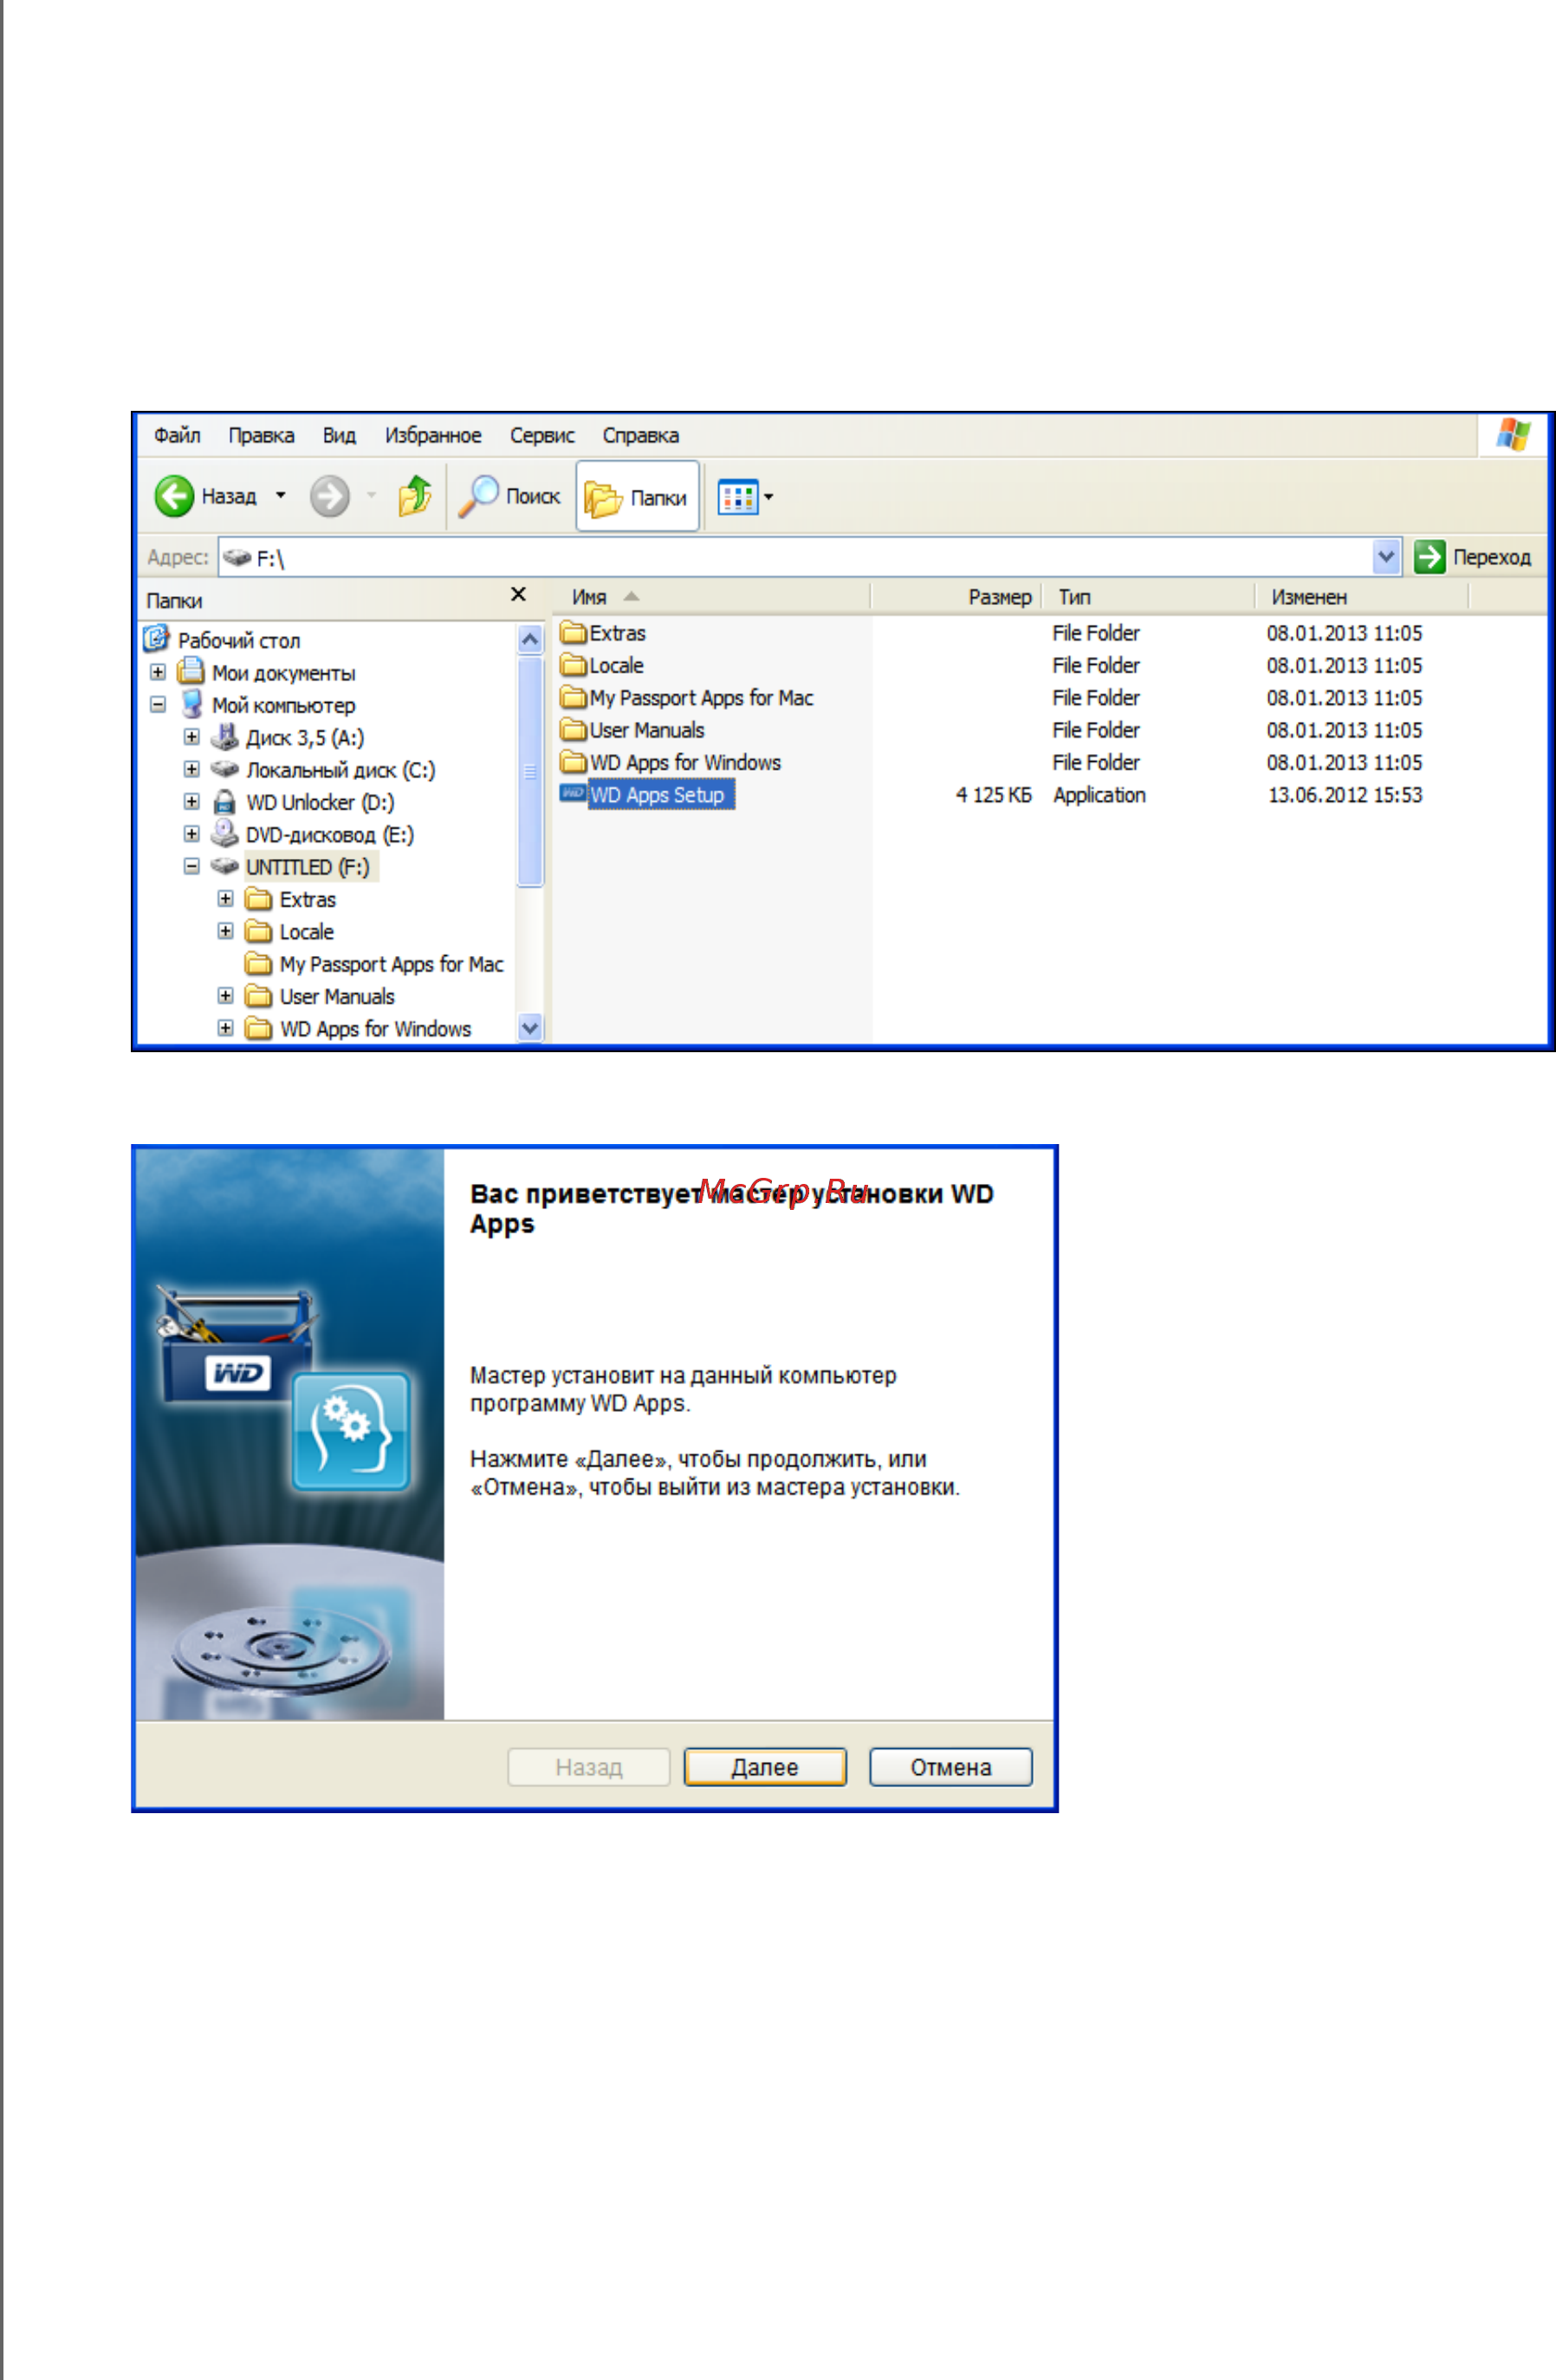Select Рабочий стол in folder tree
Viewport: 1556px width, 2380px height.
239,641
